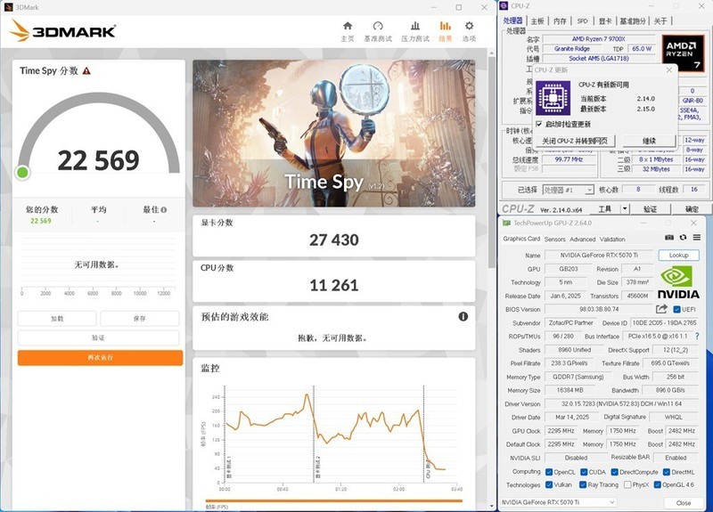Toggle the OpenCL checkbox

[549, 472]
